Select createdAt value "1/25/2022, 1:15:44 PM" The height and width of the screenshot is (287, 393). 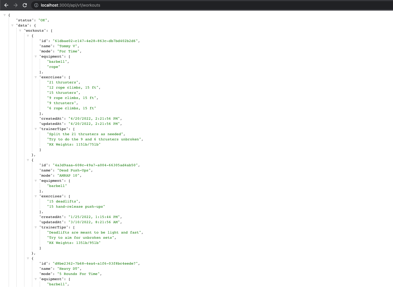[x=94, y=217]
